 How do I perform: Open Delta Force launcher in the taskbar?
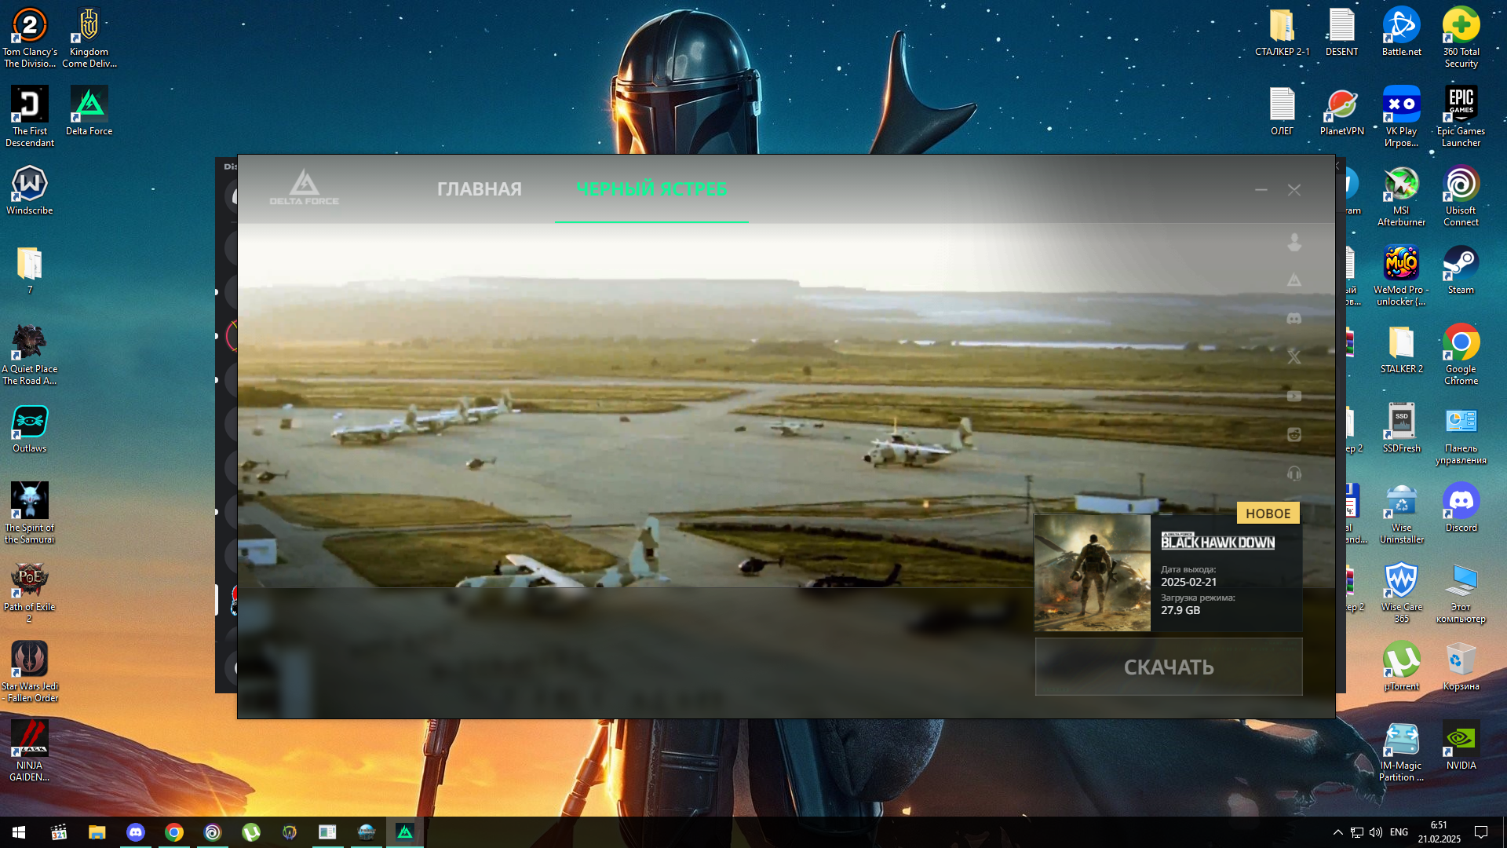pyautogui.click(x=405, y=832)
